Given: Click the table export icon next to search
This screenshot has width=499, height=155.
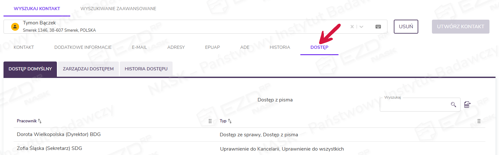Looking at the screenshot, I should (x=467, y=105).
